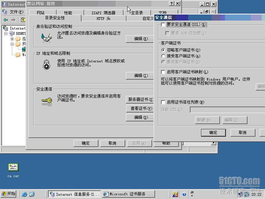Viewport: 265px width, 199px height.
Task: Switch to Internet 信息服务 taskbar button
Action: pos(74,194)
